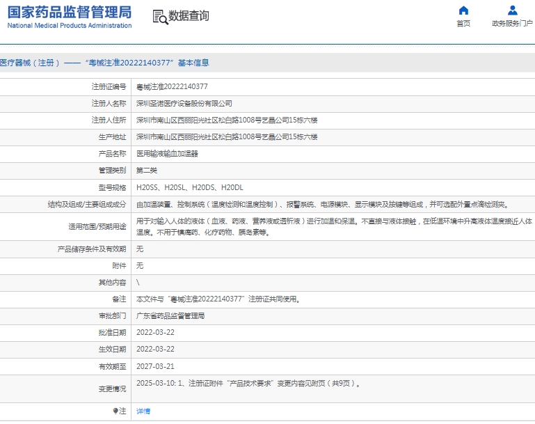Screen dimensions: 535x424
Task: Click approval department 广东省药品监督管理局
Action: (x=170, y=316)
